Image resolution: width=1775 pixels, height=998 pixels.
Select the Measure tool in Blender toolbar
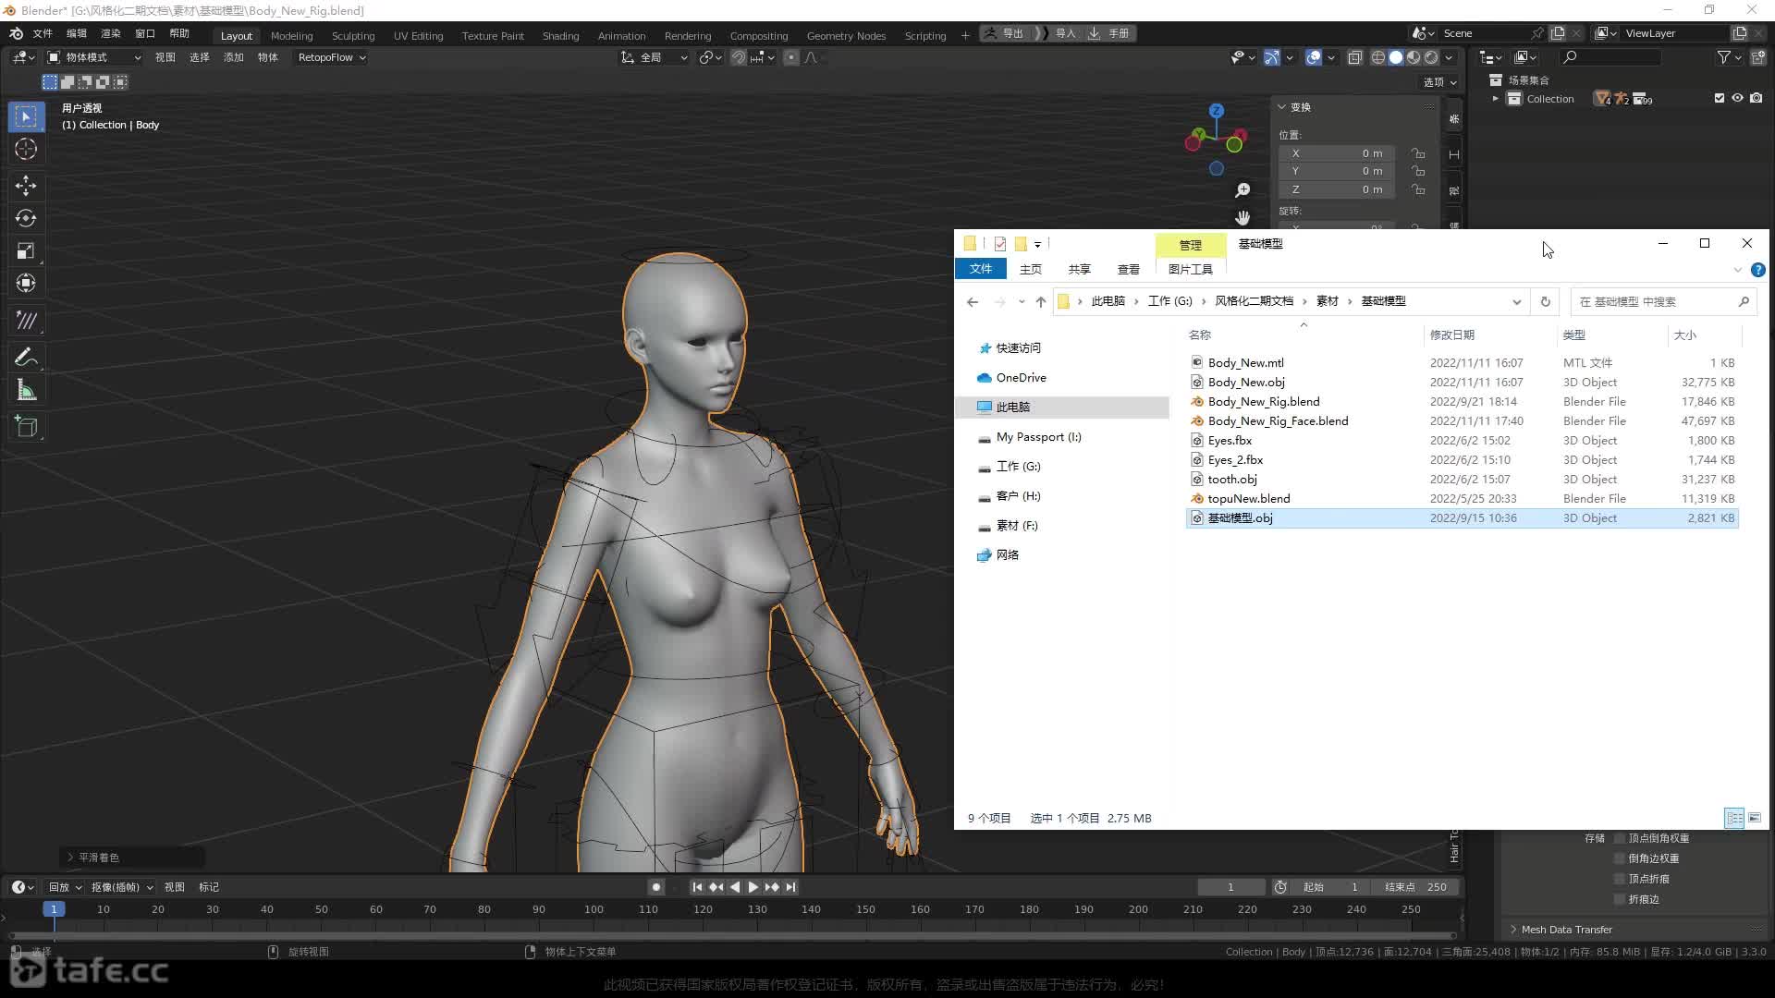(26, 390)
